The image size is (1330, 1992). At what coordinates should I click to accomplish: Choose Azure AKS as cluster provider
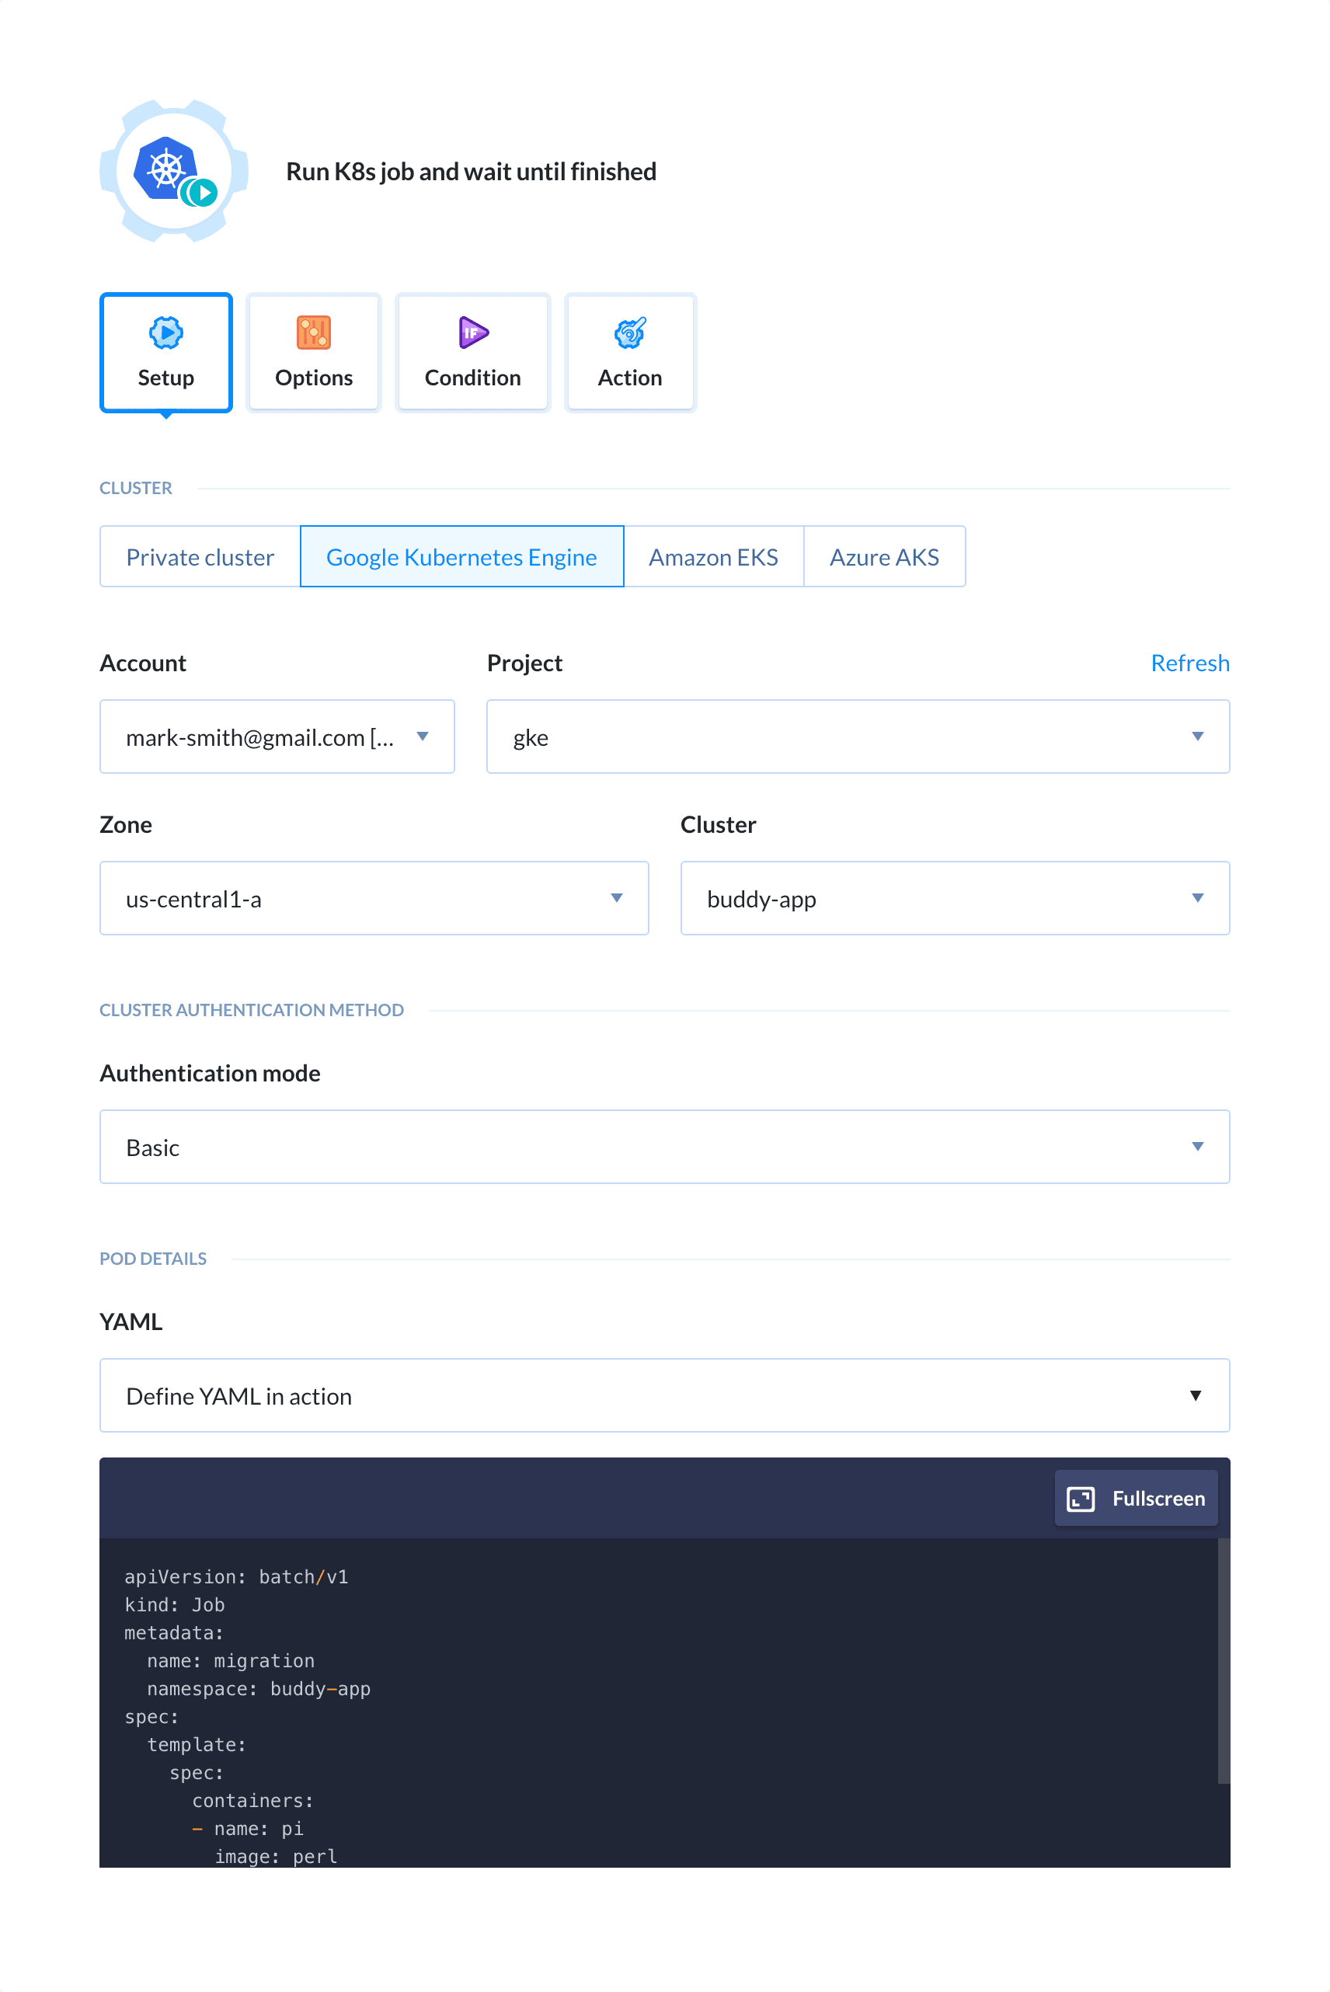(884, 556)
